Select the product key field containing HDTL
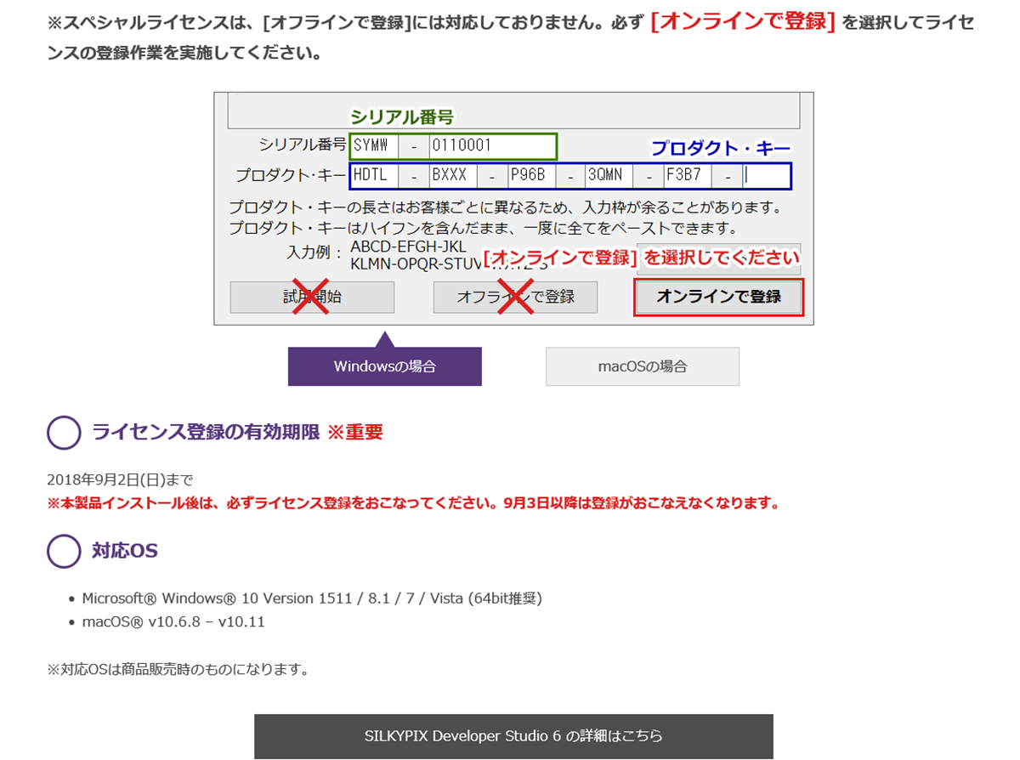The image size is (1020, 760). [x=374, y=176]
